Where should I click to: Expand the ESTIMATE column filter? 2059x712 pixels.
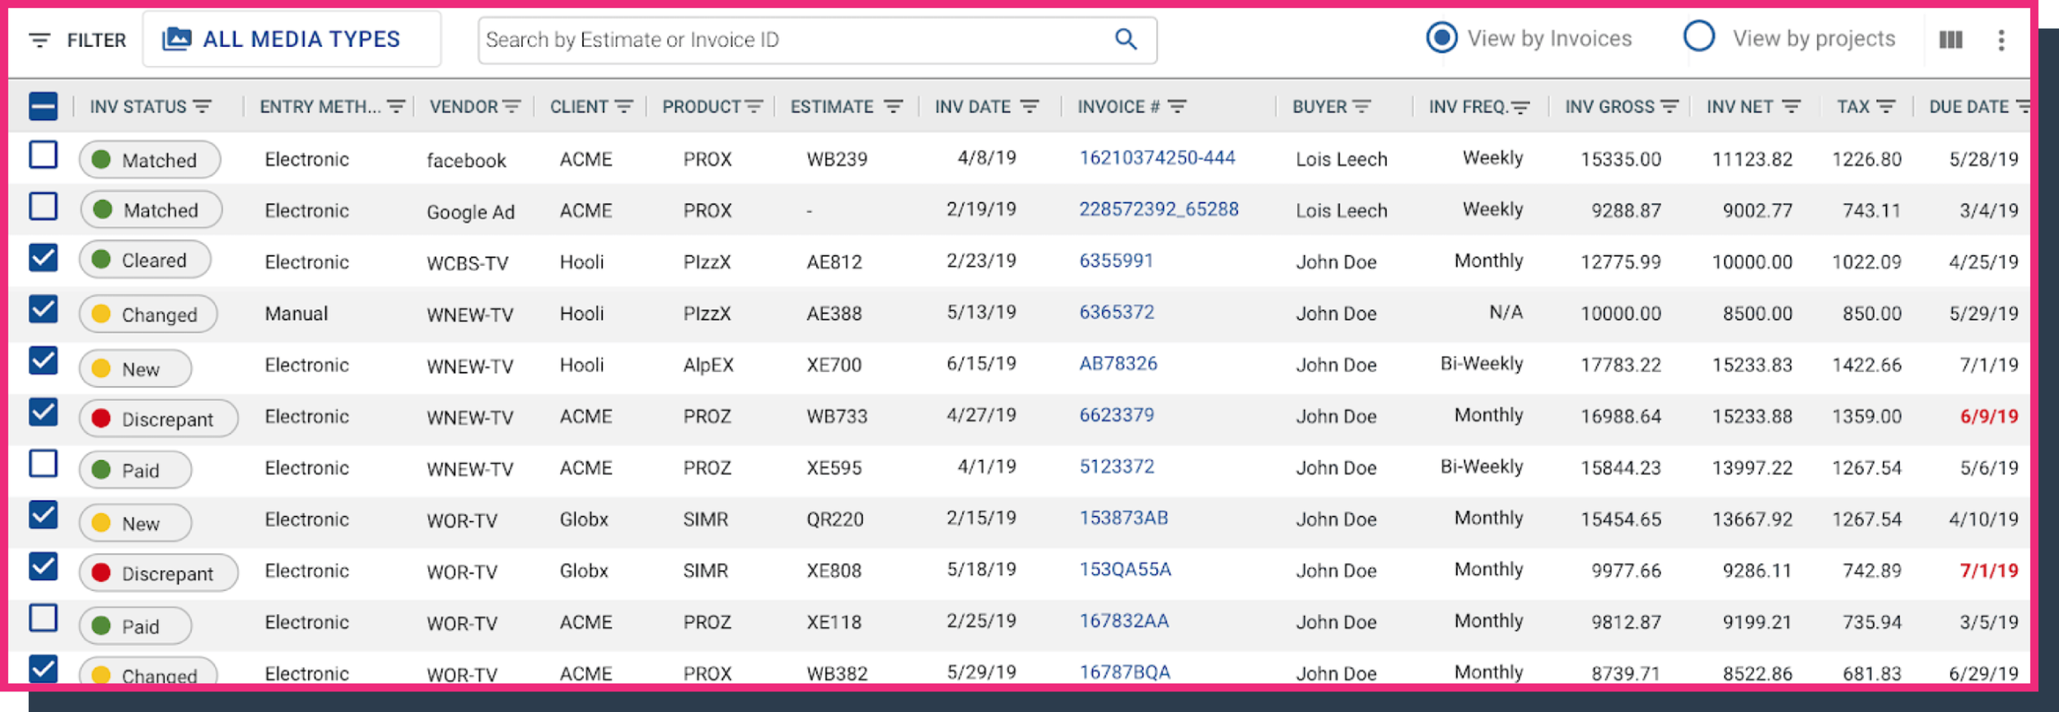point(894,106)
